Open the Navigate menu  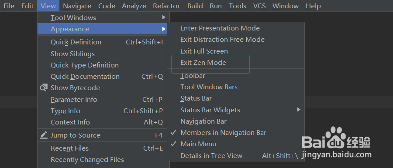click(x=77, y=6)
